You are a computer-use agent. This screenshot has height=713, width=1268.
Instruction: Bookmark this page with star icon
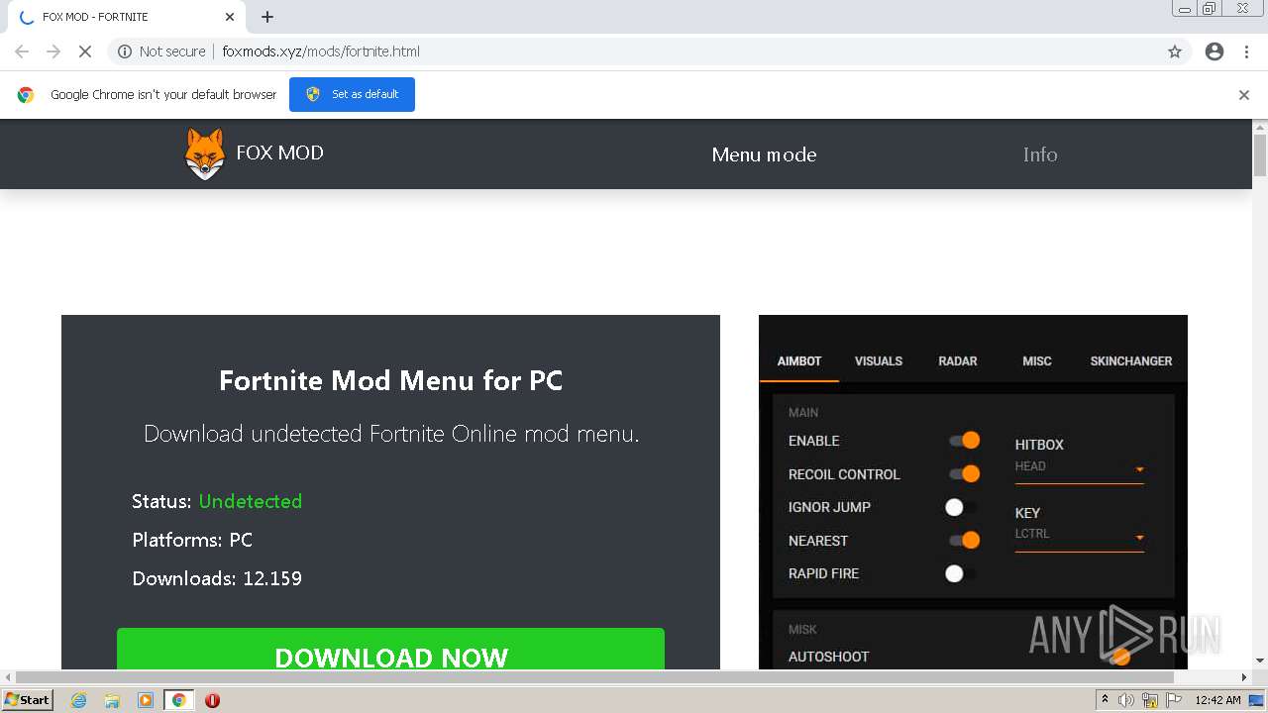click(x=1175, y=51)
